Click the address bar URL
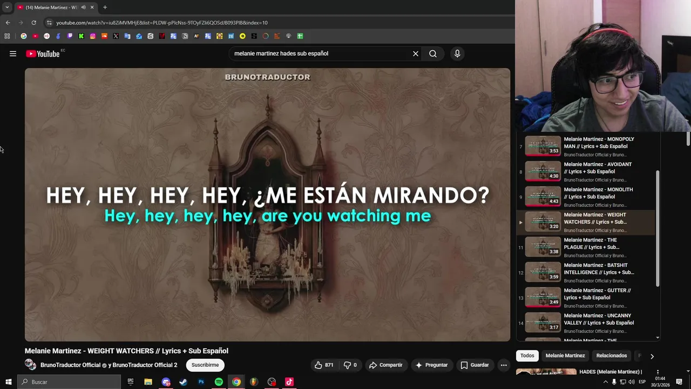 pyautogui.click(x=162, y=23)
